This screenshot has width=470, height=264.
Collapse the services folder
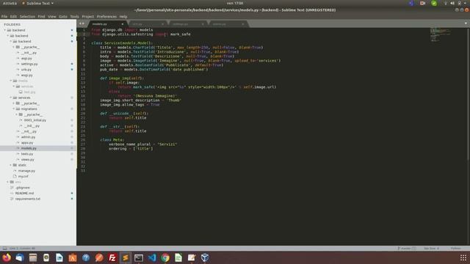[x=11, y=98]
